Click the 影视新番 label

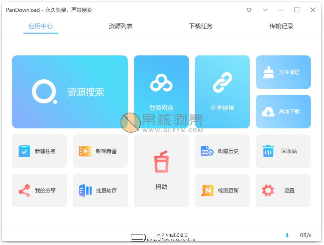pos(106,151)
